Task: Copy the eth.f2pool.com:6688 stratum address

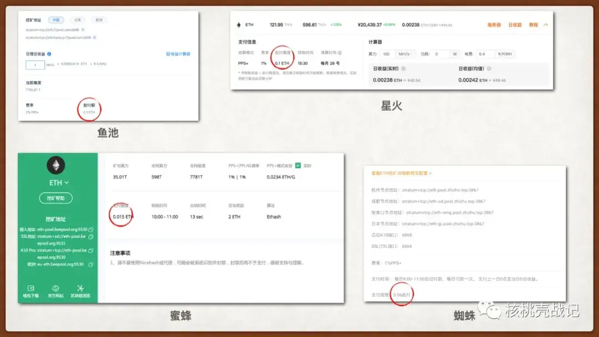Action: [83, 30]
